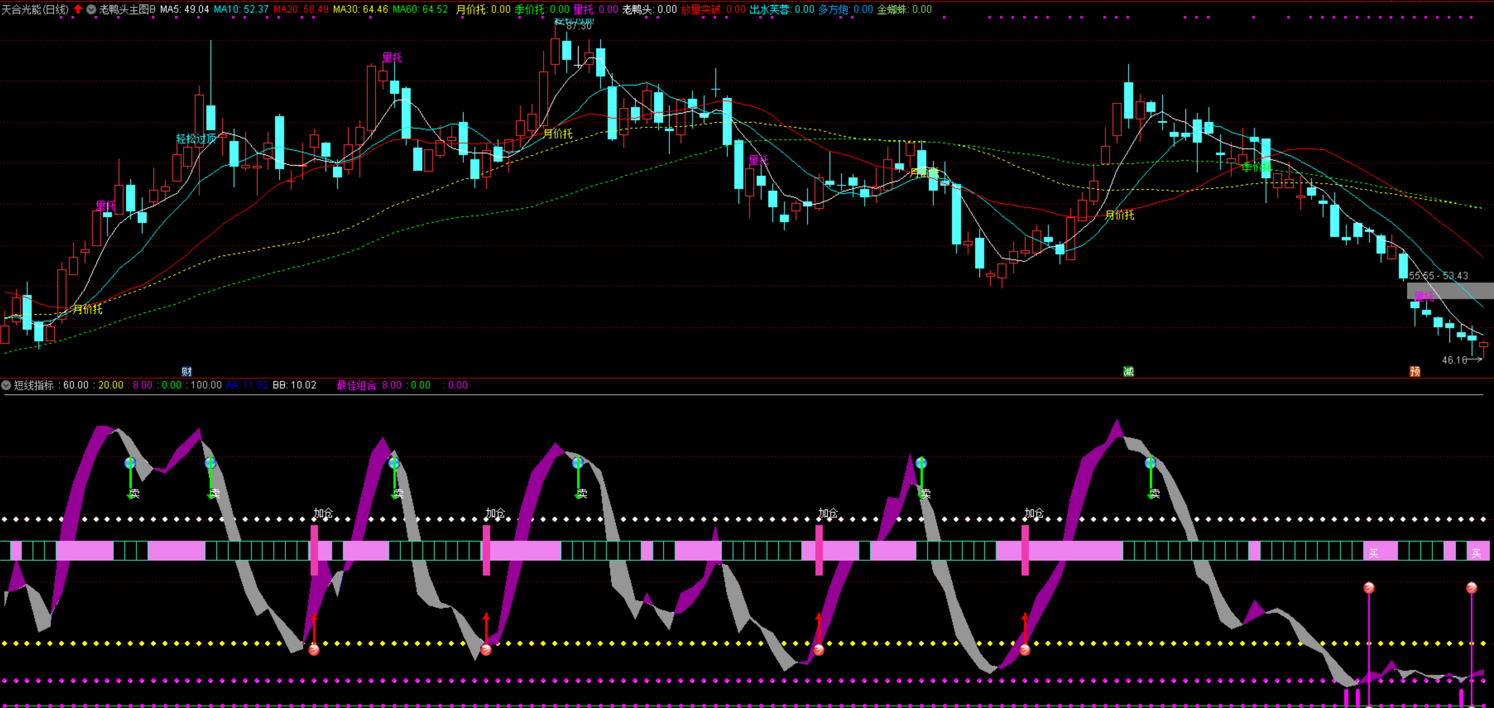Click the 出水芙蓉: 0.00 header value

click(x=782, y=9)
